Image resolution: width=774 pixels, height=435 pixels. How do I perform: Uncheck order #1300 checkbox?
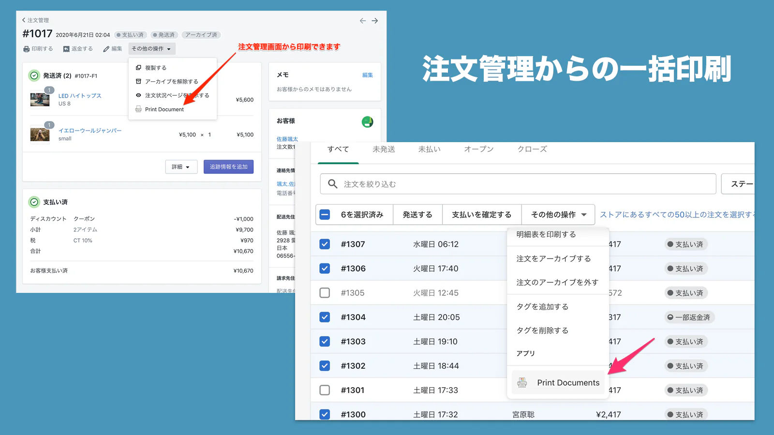pyautogui.click(x=325, y=414)
